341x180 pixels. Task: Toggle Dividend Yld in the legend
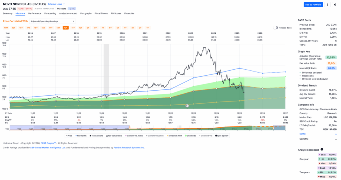(206, 136)
